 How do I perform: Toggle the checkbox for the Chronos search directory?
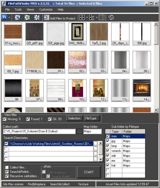(x=6, y=144)
